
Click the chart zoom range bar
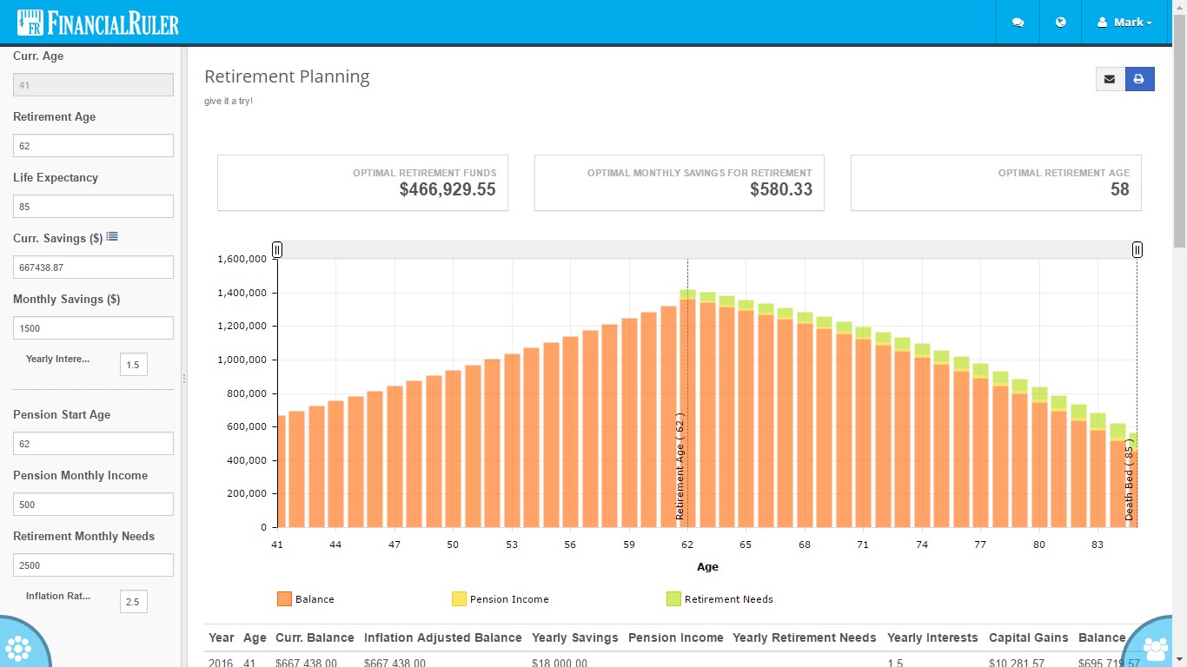point(706,250)
